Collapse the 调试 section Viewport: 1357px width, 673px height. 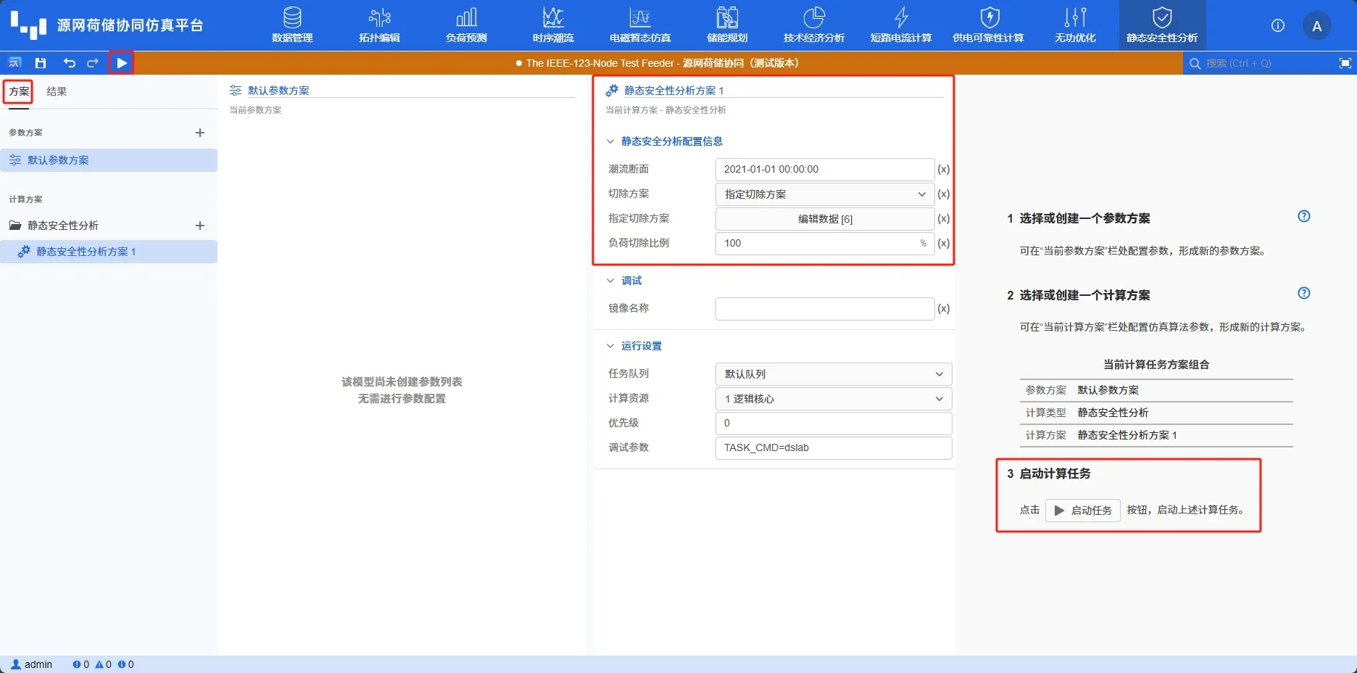(610, 281)
